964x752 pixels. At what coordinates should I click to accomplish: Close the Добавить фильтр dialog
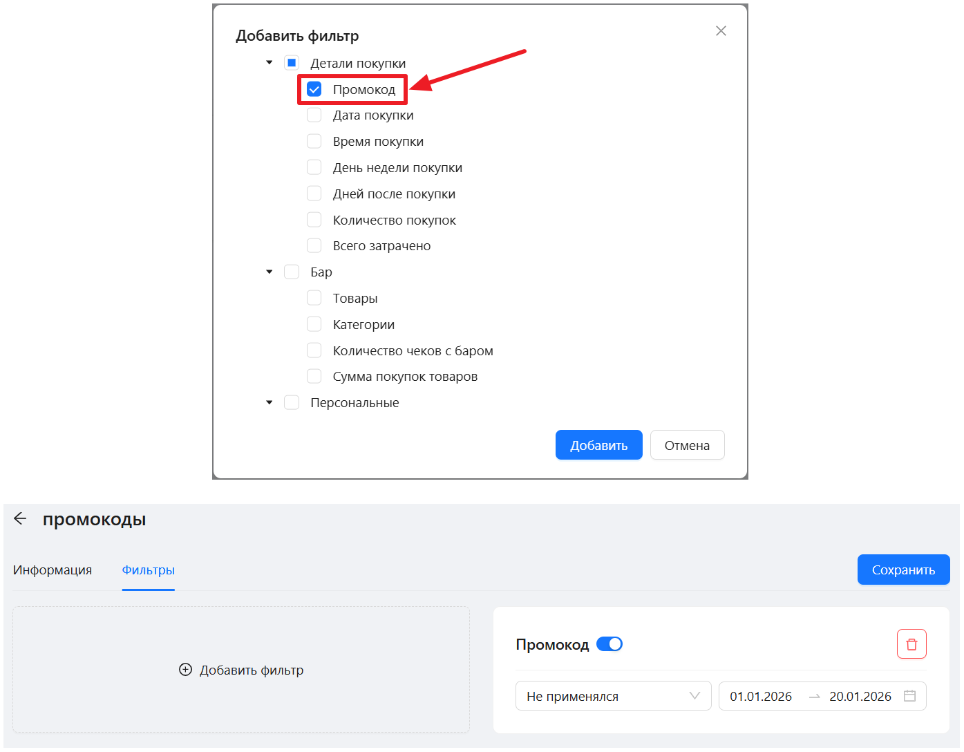pyautogui.click(x=721, y=31)
